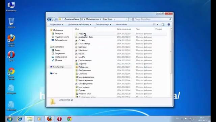216x122 pixels.
Task: Open the Help question mark icon
Action: (x=169, y=24)
